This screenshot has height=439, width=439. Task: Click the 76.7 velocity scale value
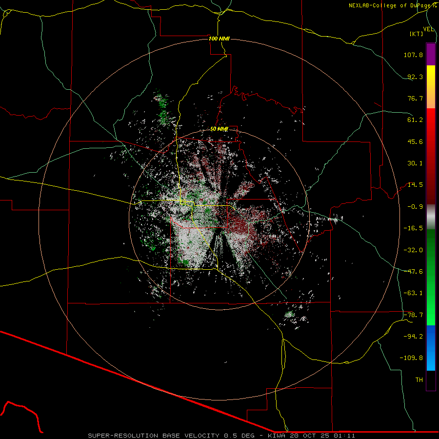click(x=415, y=98)
